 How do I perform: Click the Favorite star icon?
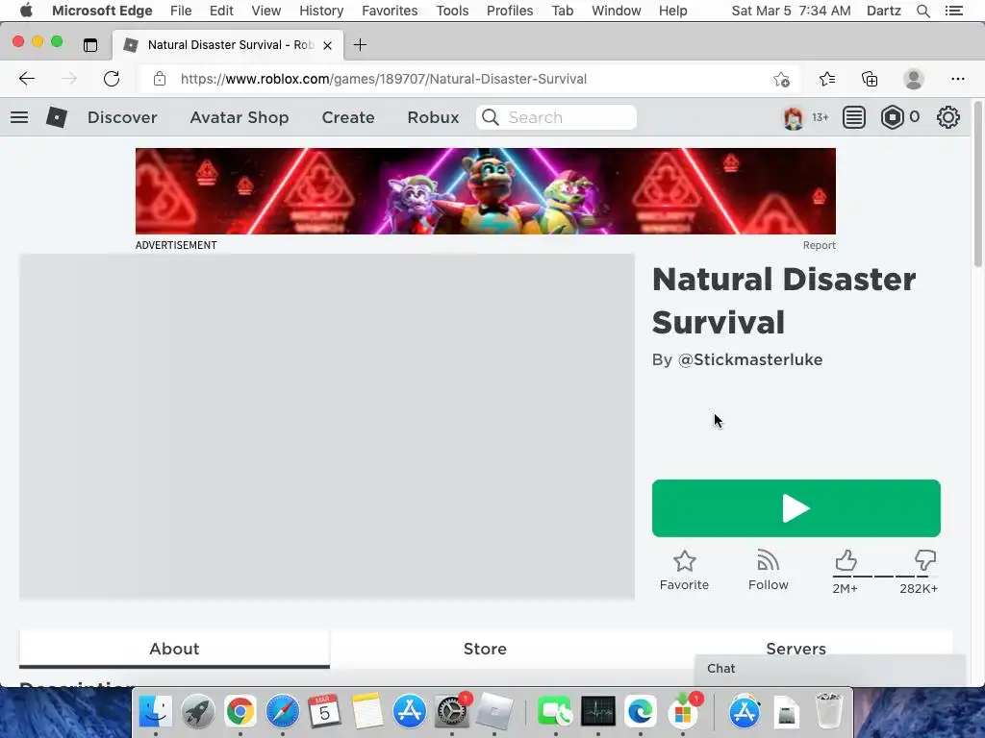(684, 561)
